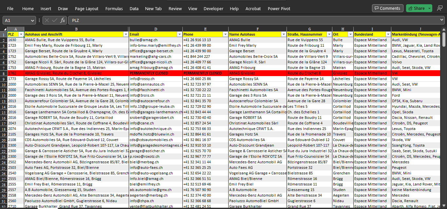Click the Comments button
The width and height of the screenshot is (447, 209).
click(387, 8)
